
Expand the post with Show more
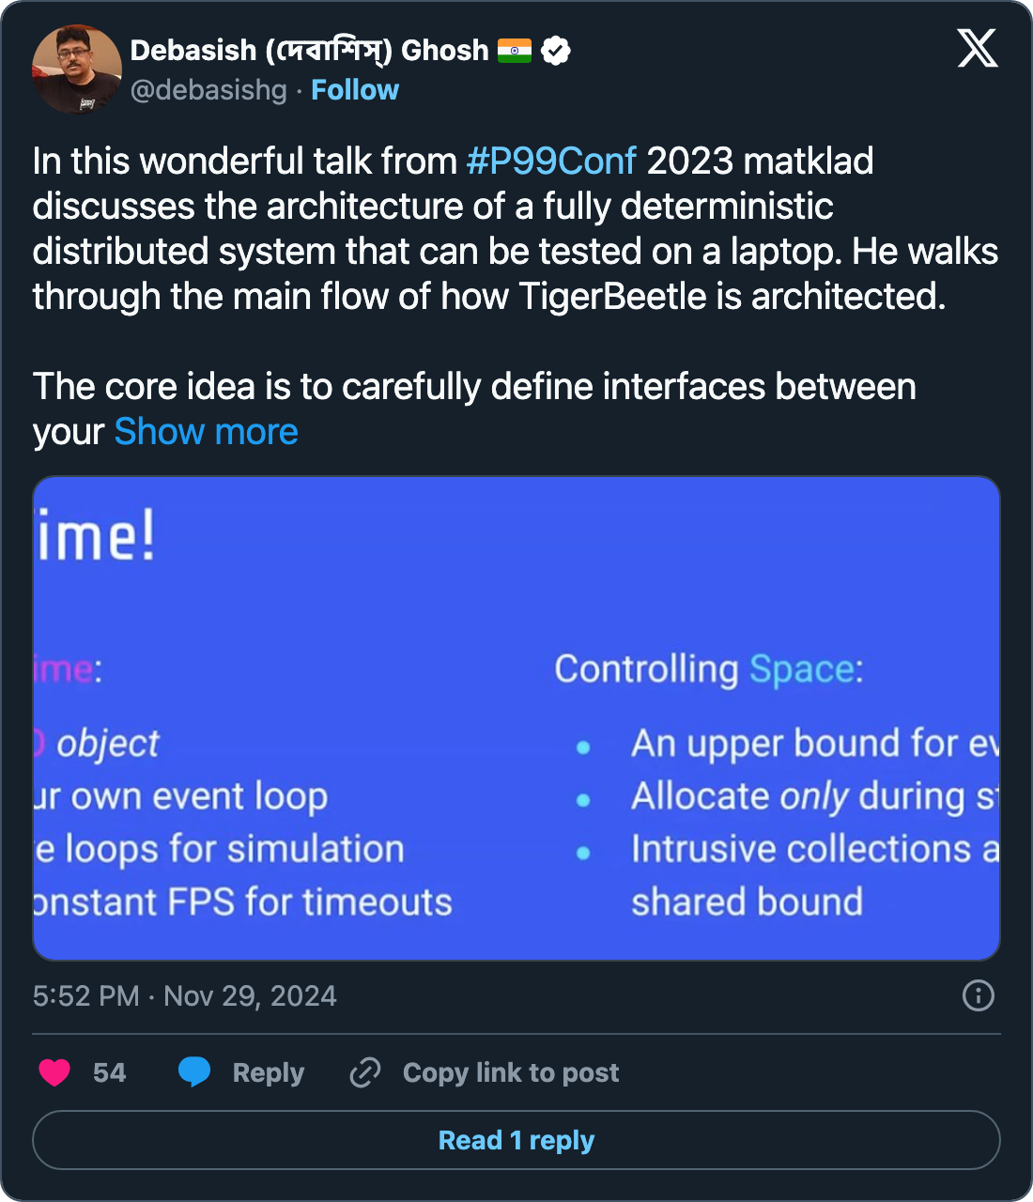[x=206, y=432]
